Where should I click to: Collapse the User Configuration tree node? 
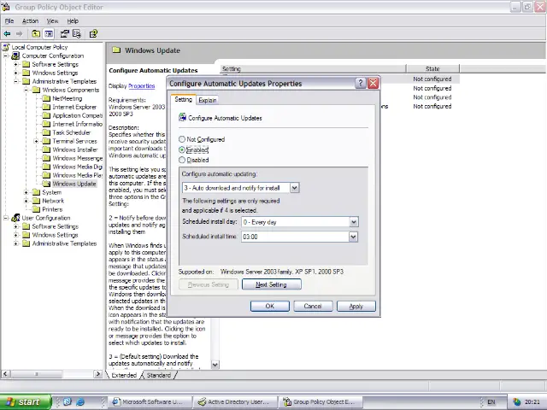(6, 218)
